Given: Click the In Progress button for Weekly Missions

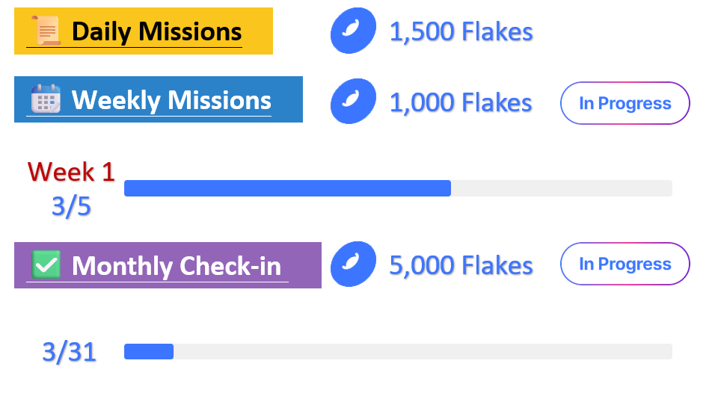Looking at the screenshot, I should (625, 103).
